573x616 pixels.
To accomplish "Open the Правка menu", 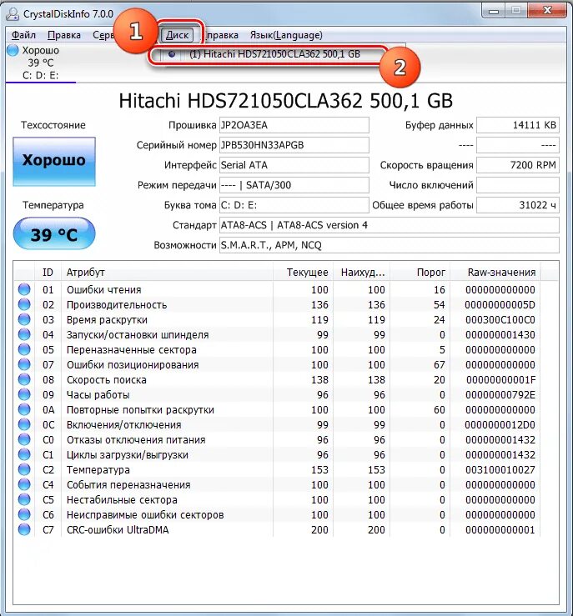I will [64, 35].
